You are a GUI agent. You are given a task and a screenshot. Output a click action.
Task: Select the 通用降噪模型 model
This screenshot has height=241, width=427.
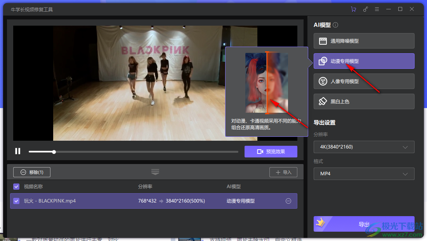click(364, 41)
